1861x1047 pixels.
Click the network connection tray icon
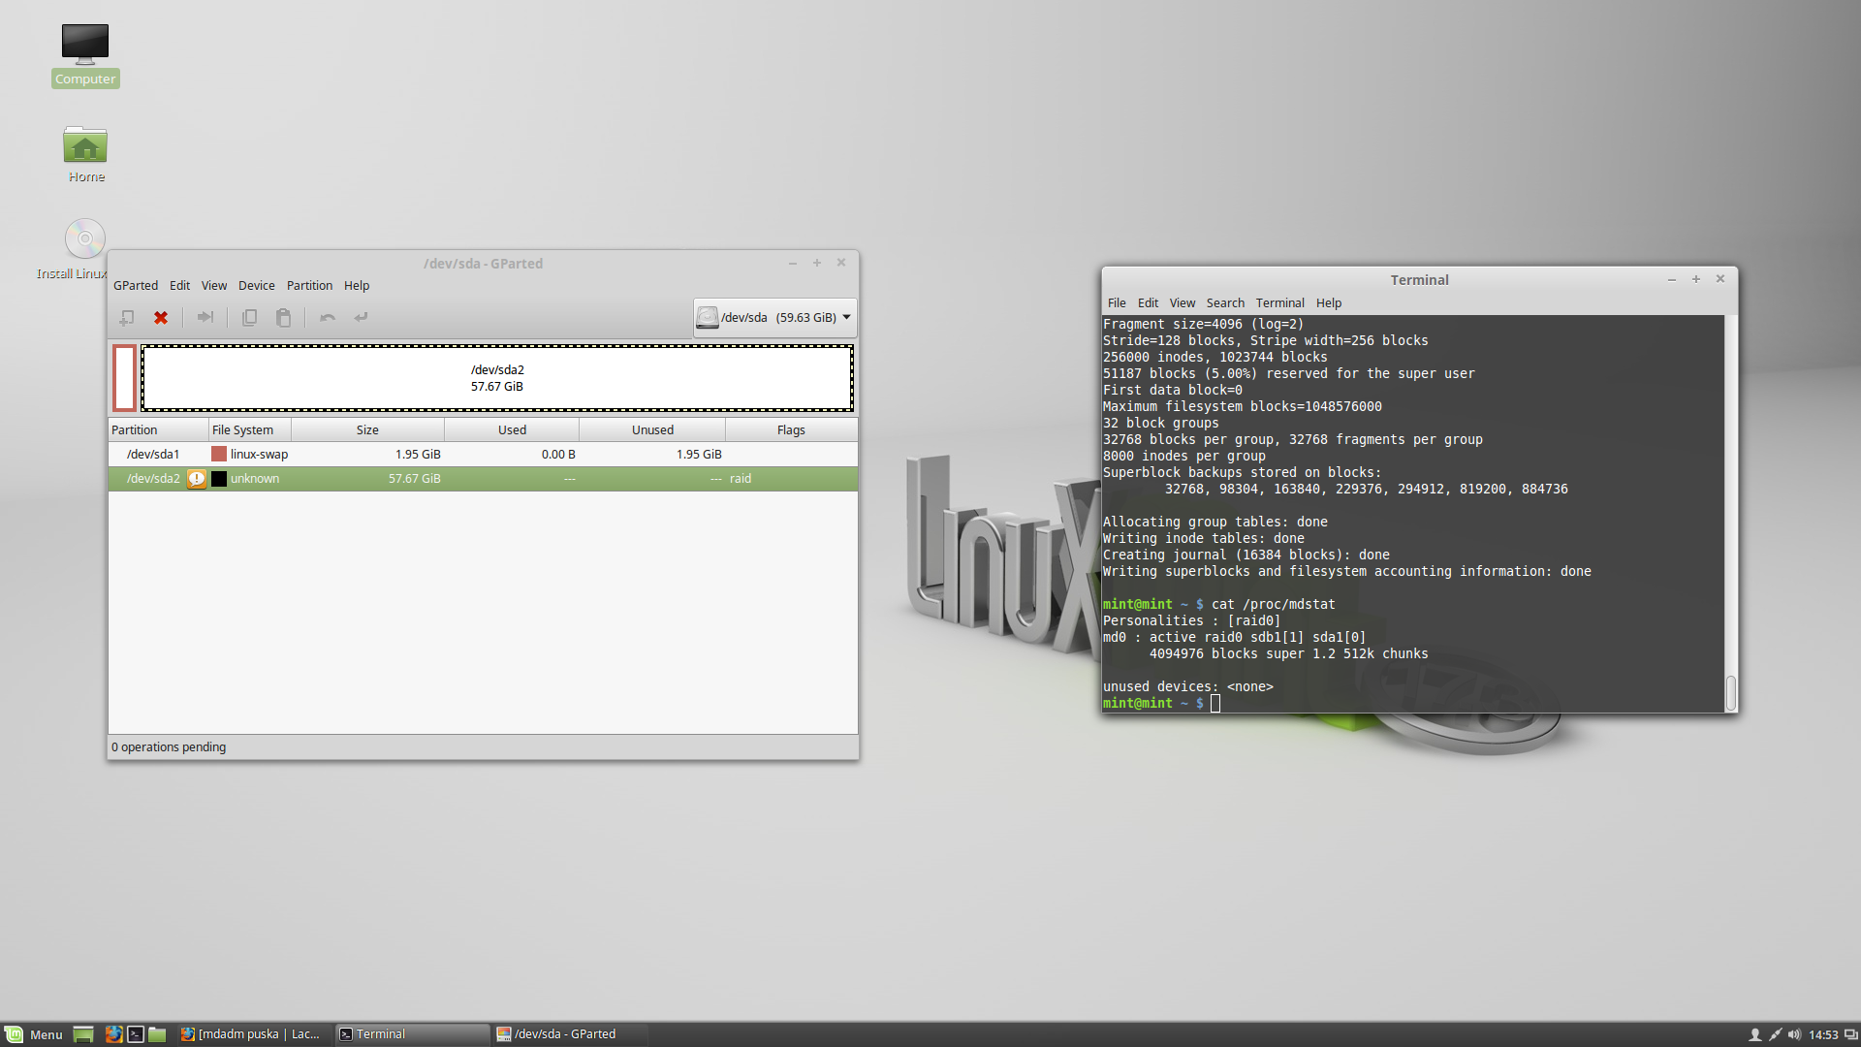click(x=1775, y=1034)
